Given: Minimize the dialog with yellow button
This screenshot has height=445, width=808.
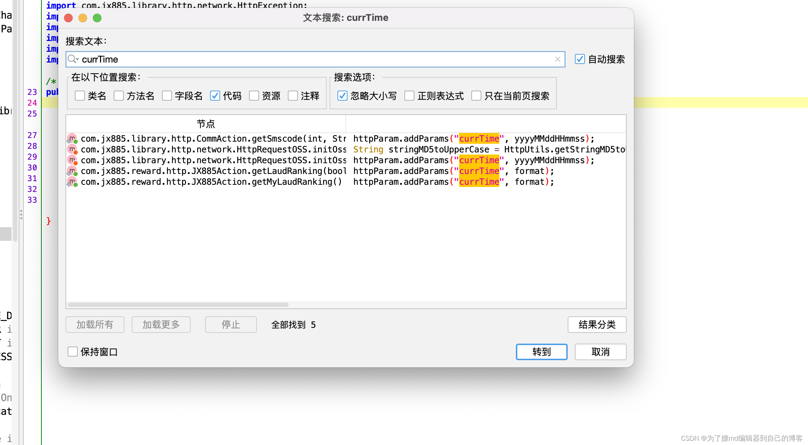Looking at the screenshot, I should (83, 18).
